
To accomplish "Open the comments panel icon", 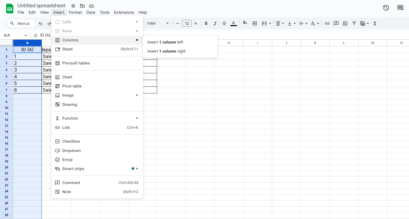I will [x=400, y=8].
